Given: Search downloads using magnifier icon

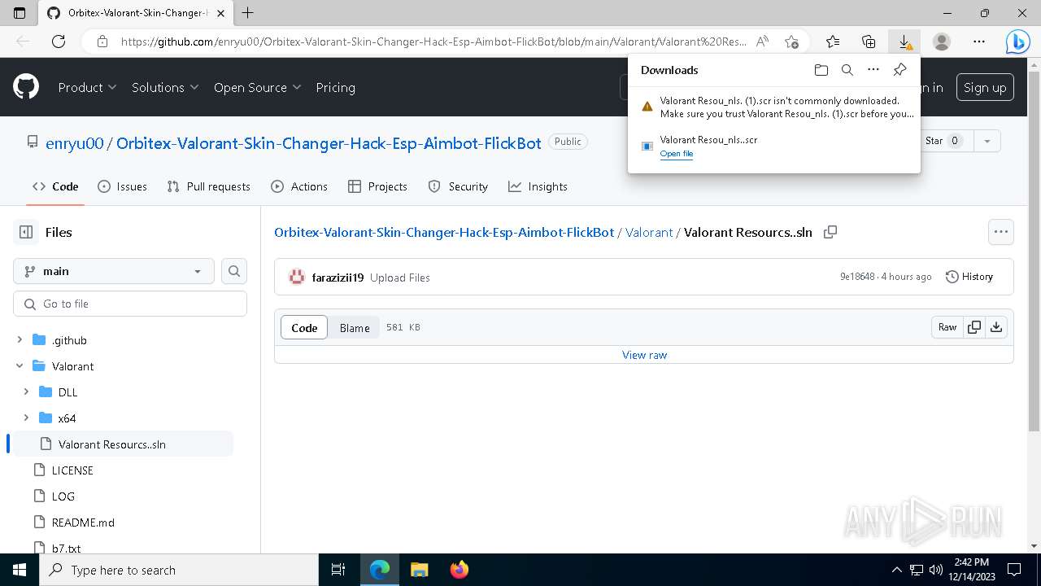Looking at the screenshot, I should point(847,70).
